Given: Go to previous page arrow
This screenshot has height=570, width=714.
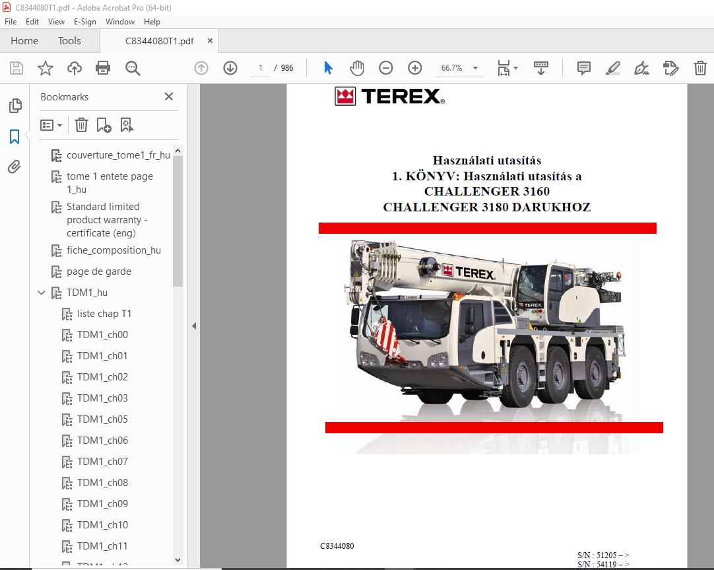Looking at the screenshot, I should [x=201, y=68].
